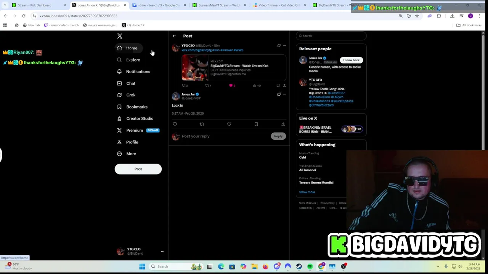
Task: Open three-dot menu on YTG CEO post
Action: point(284,46)
